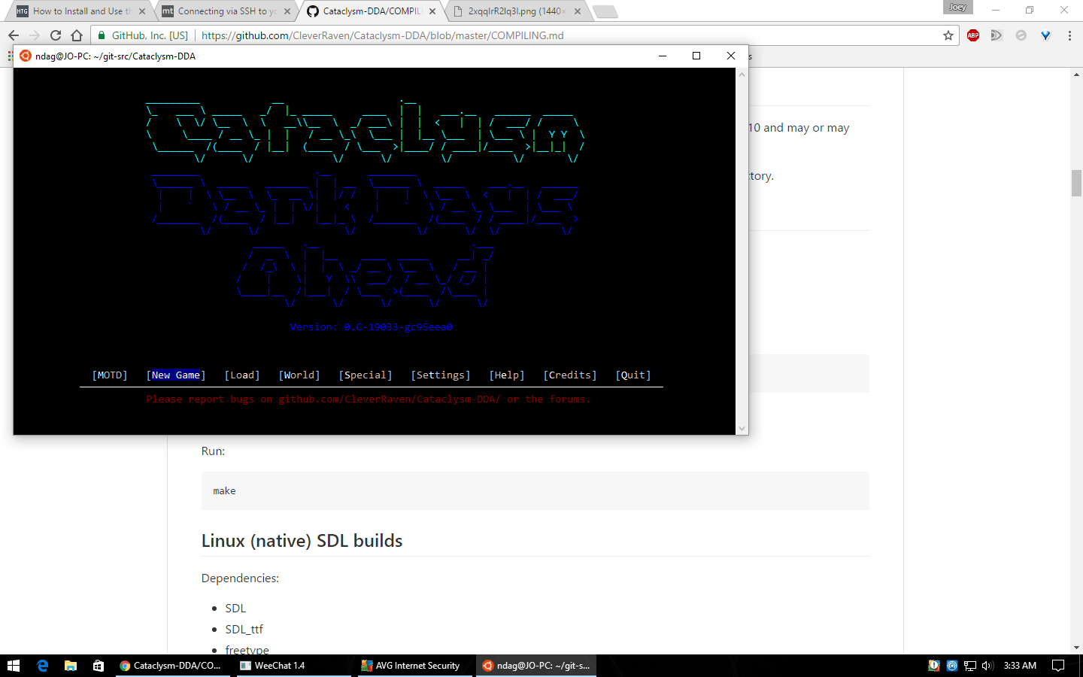Click the grey eye-shaped extension icon

point(997,35)
